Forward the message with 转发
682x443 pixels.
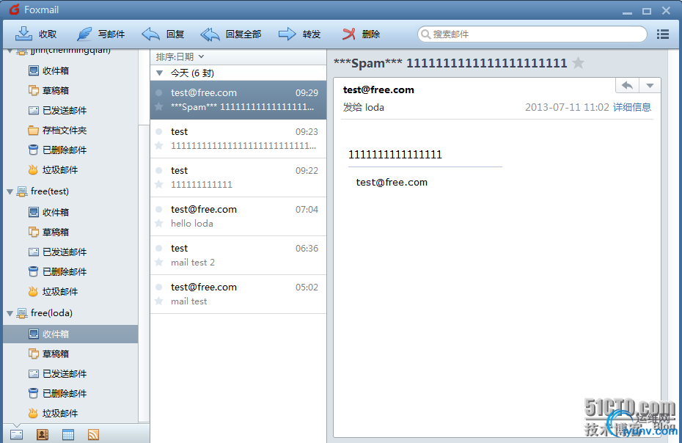click(x=299, y=34)
